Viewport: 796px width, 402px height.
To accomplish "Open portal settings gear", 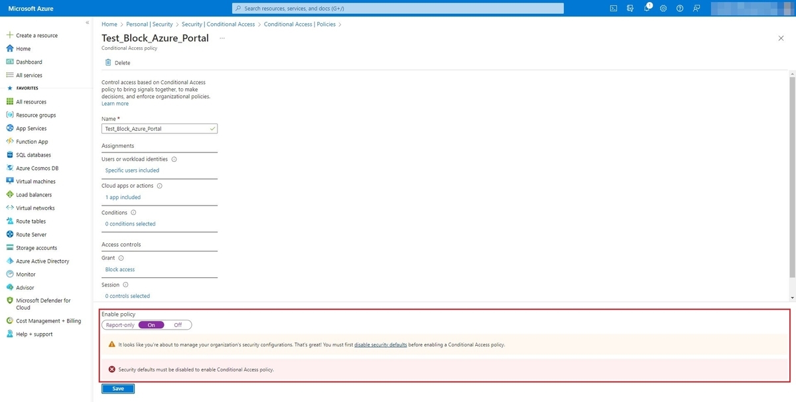I will click(663, 8).
